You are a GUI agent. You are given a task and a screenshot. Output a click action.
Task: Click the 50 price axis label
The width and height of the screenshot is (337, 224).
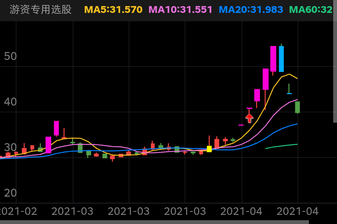[x=10, y=56]
